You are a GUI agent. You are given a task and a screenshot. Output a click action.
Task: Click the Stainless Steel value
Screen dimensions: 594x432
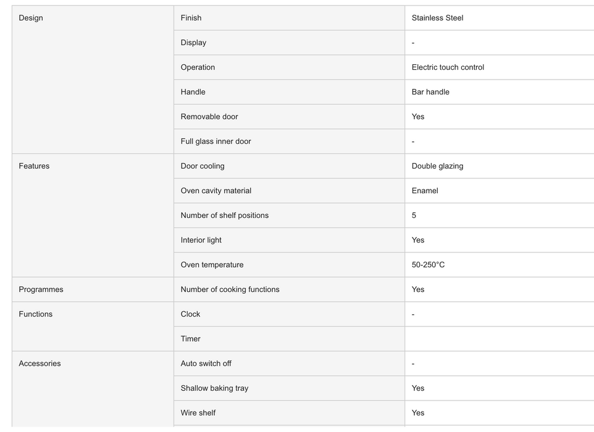(x=437, y=18)
